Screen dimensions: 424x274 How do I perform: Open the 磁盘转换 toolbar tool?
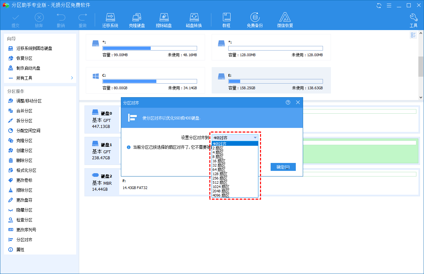tap(194, 20)
